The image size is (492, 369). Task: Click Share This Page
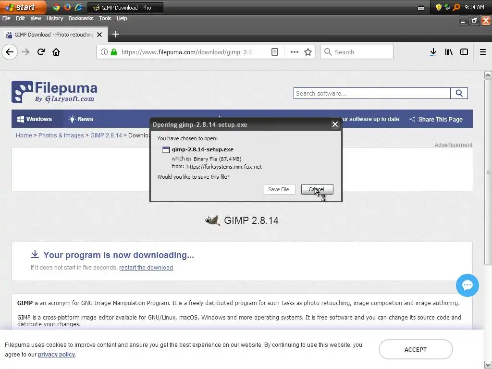click(436, 119)
